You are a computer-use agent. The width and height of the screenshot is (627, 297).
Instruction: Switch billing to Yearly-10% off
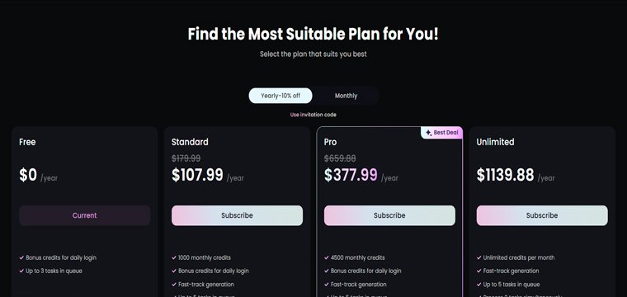point(280,96)
